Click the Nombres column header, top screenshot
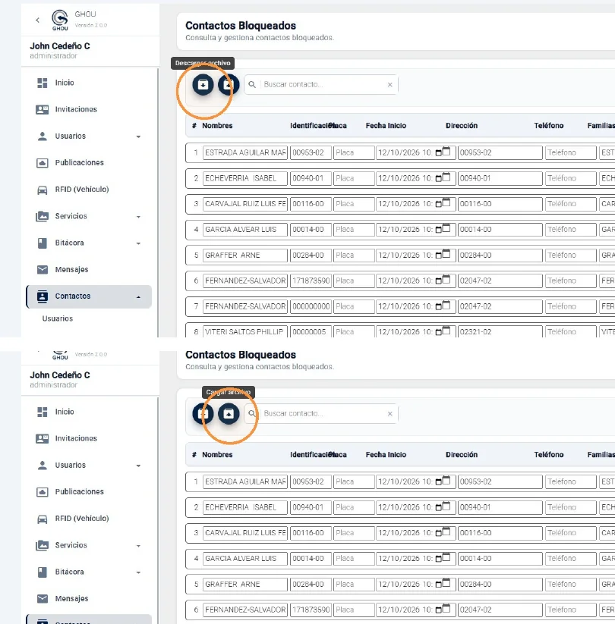Image resolution: width=615 pixels, height=624 pixels. (x=217, y=126)
